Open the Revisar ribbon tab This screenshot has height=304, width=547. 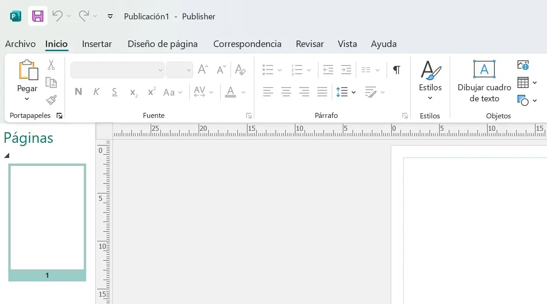pyautogui.click(x=309, y=44)
